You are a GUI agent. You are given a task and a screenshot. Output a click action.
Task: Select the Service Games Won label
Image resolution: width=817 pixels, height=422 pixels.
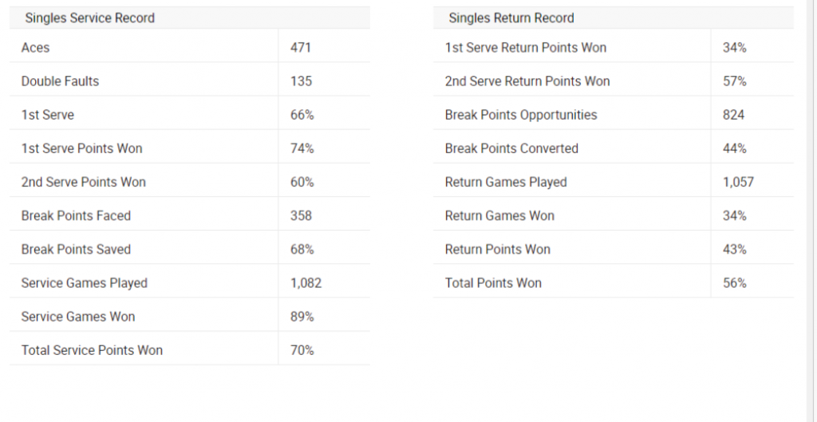click(78, 317)
